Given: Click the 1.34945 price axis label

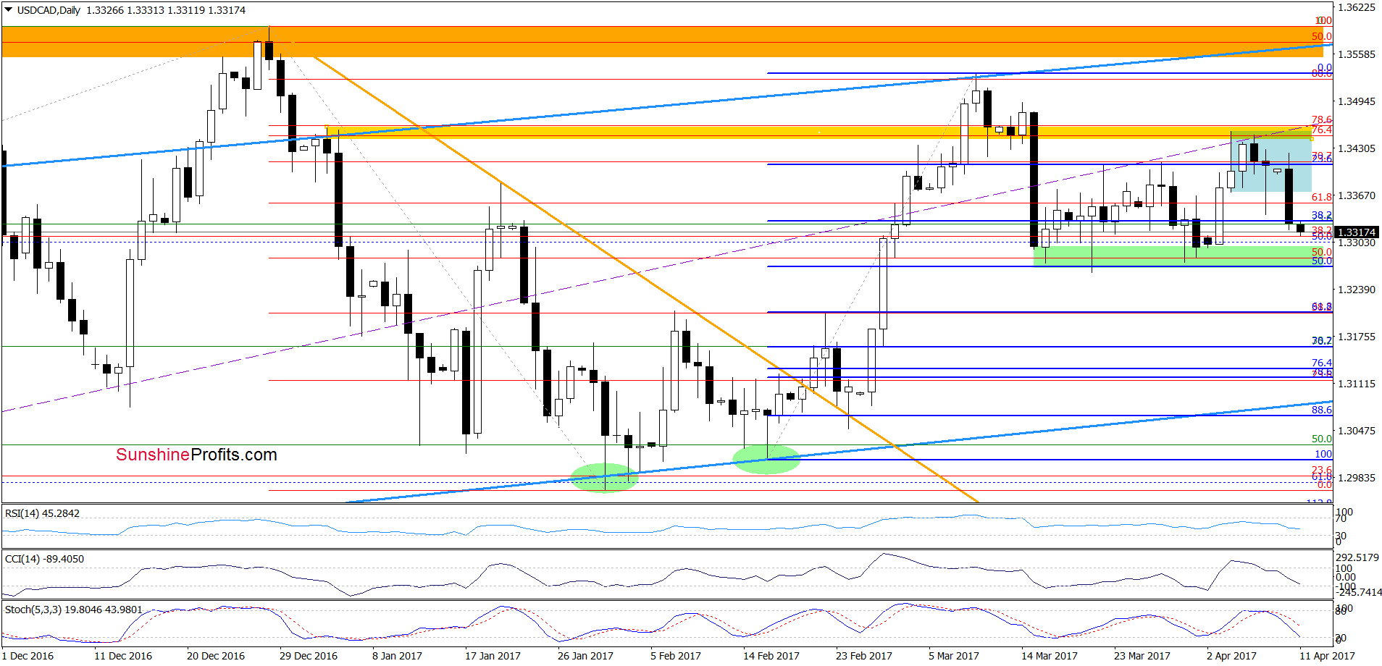Looking at the screenshot, I should tap(1356, 101).
